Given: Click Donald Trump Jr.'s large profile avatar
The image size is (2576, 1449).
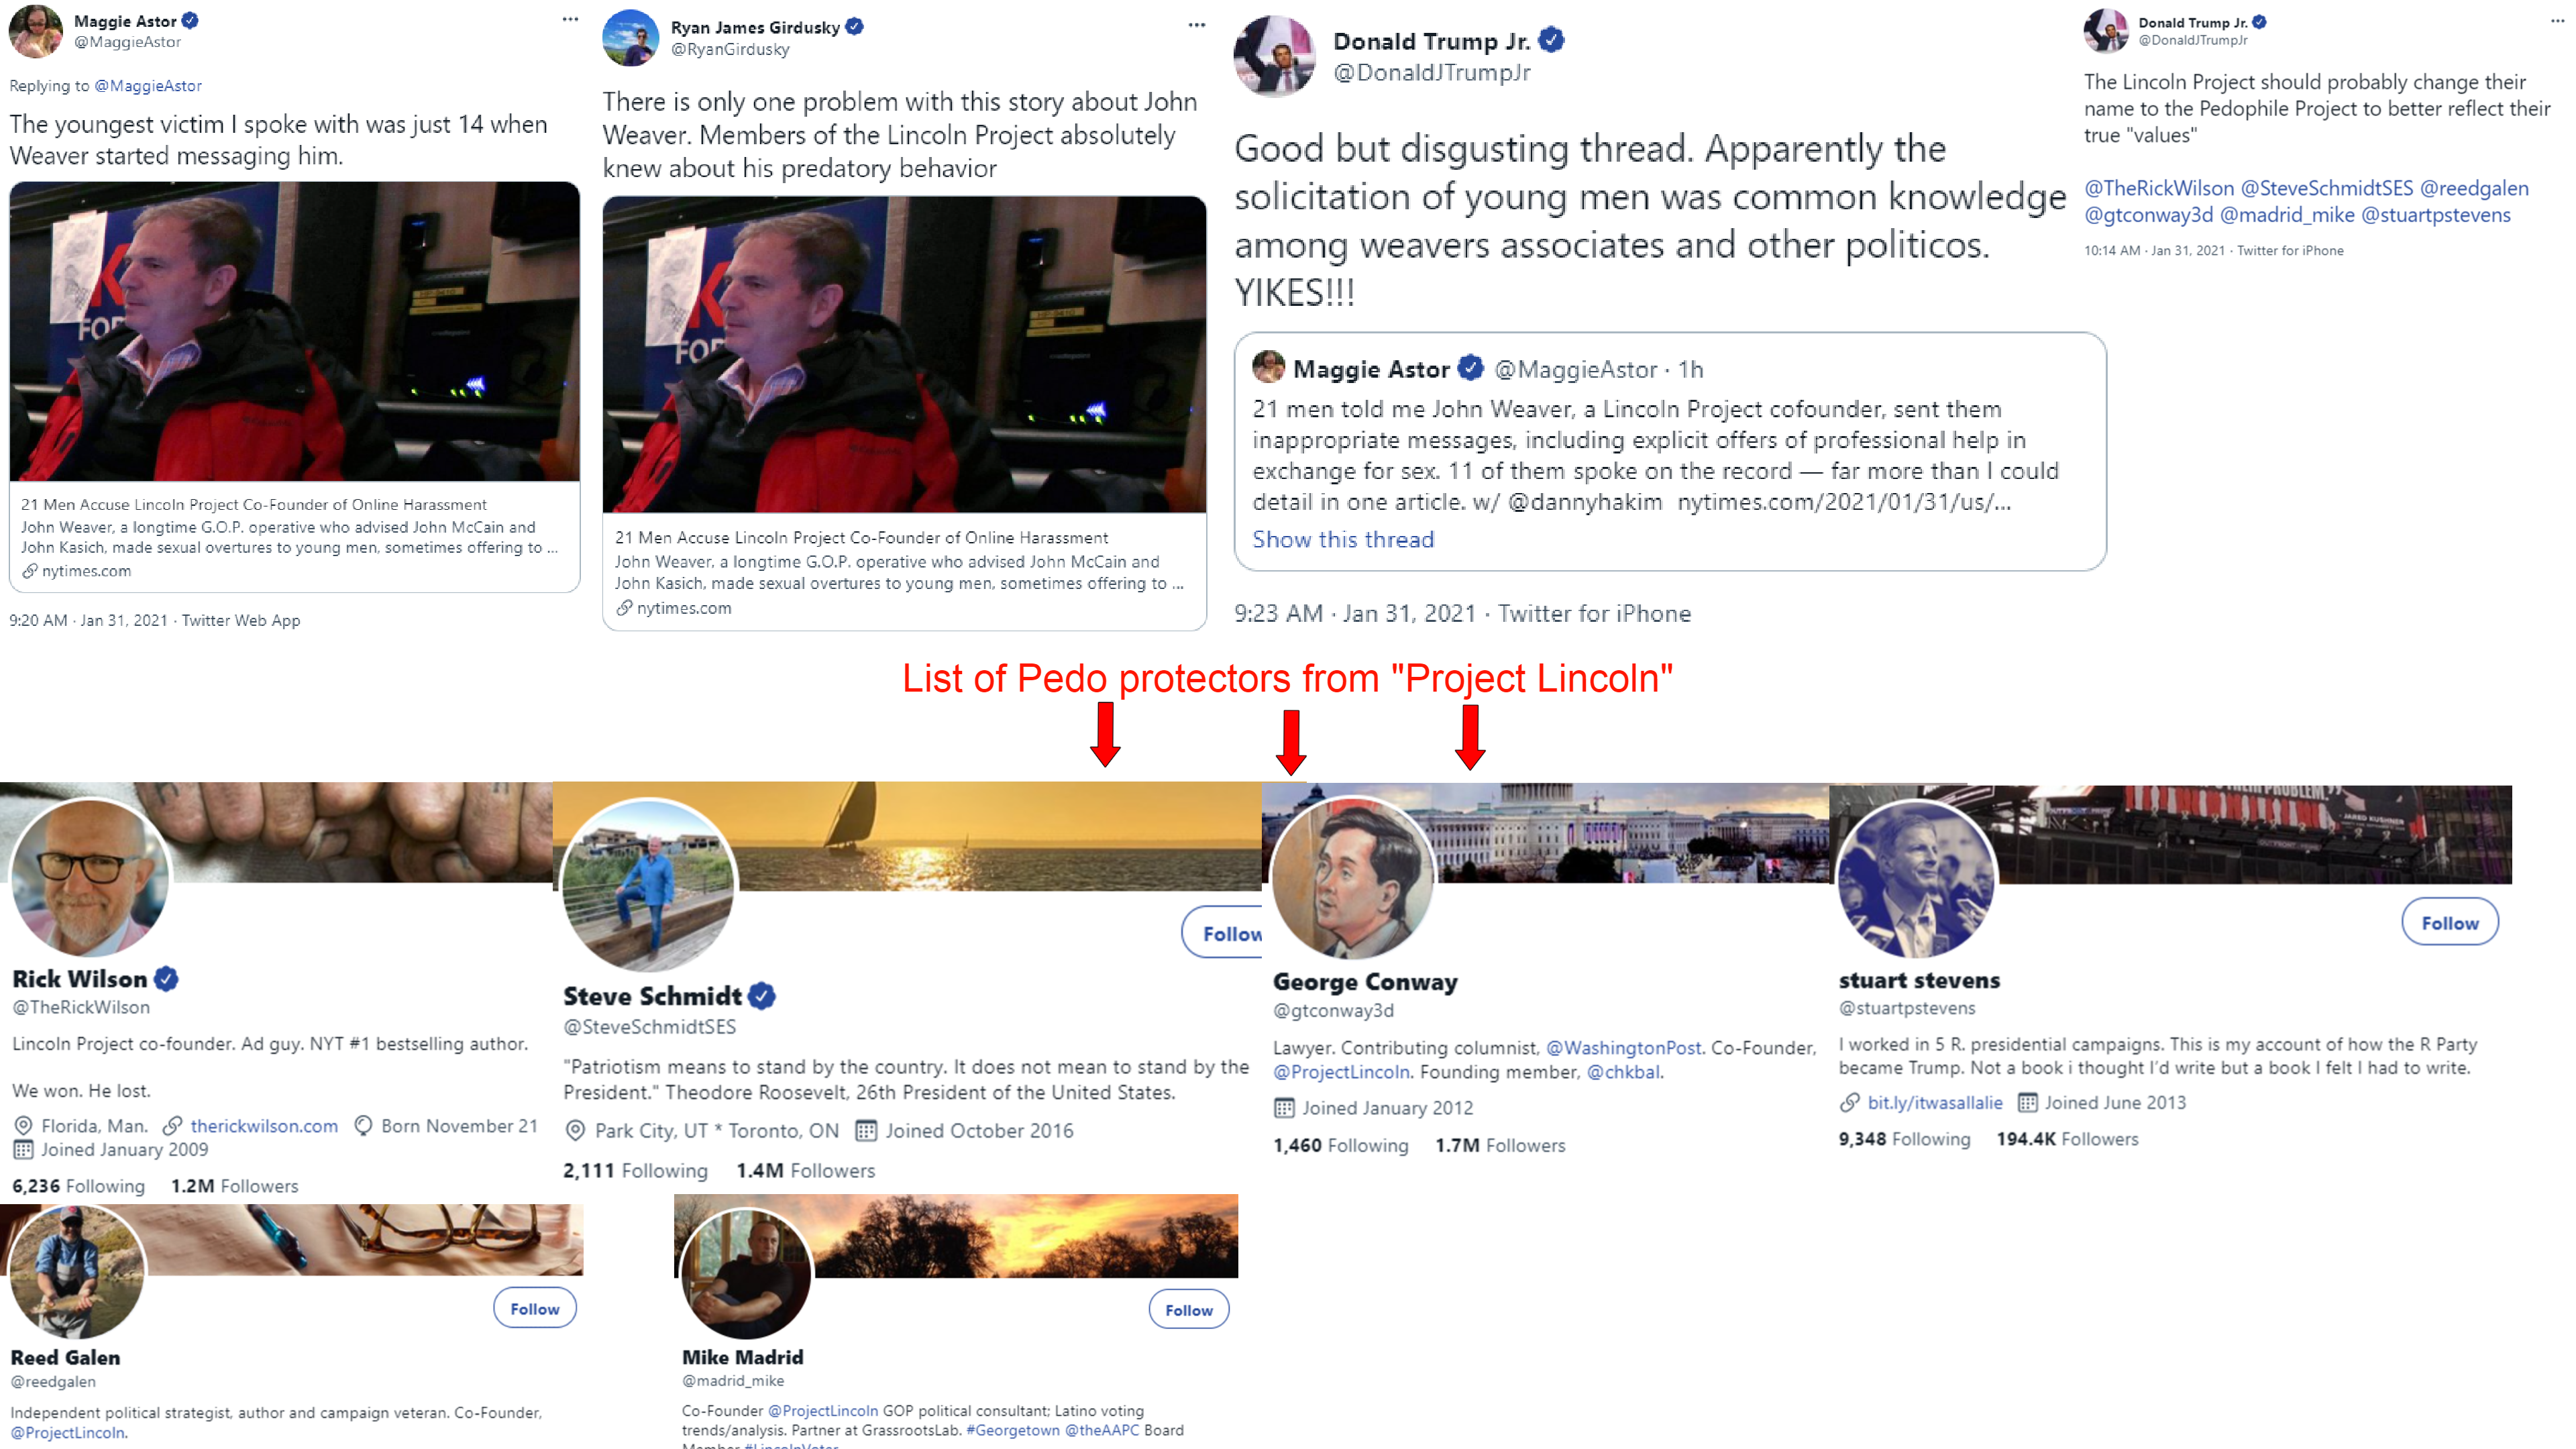Looking at the screenshot, I should [x=1274, y=56].
